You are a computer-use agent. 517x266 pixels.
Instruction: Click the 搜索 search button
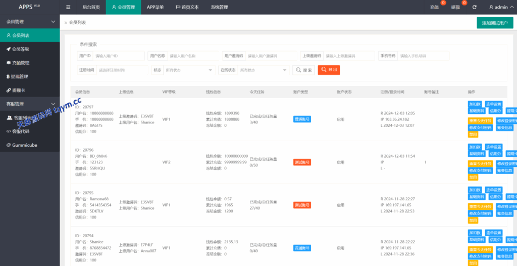click(303, 70)
